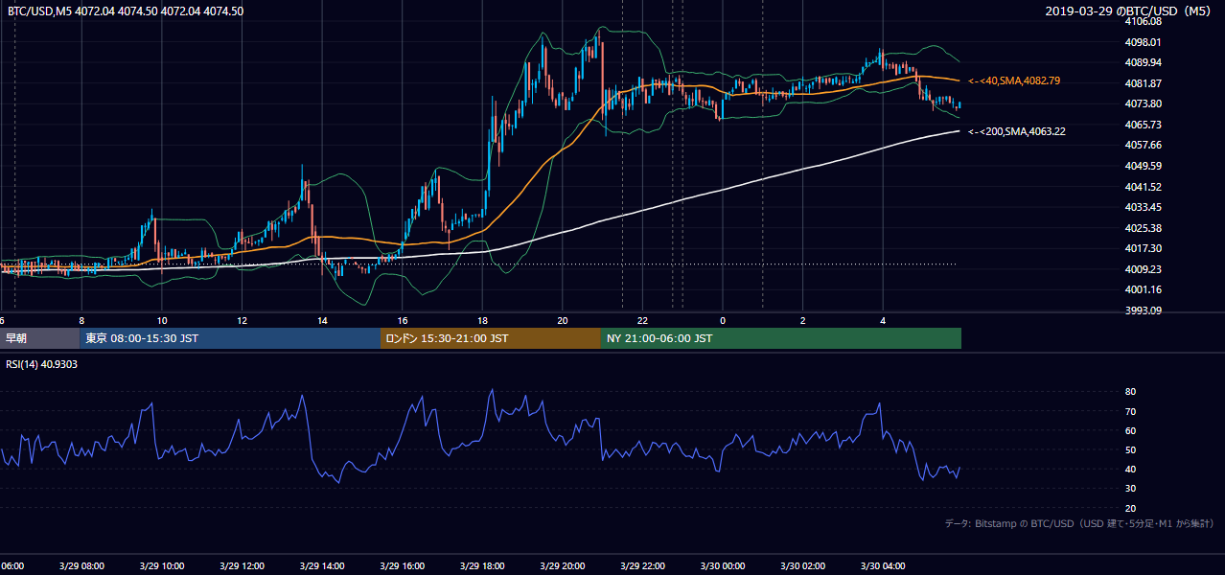Click RSI axis level 80
This screenshot has height=575, width=1225.
tap(1130, 392)
